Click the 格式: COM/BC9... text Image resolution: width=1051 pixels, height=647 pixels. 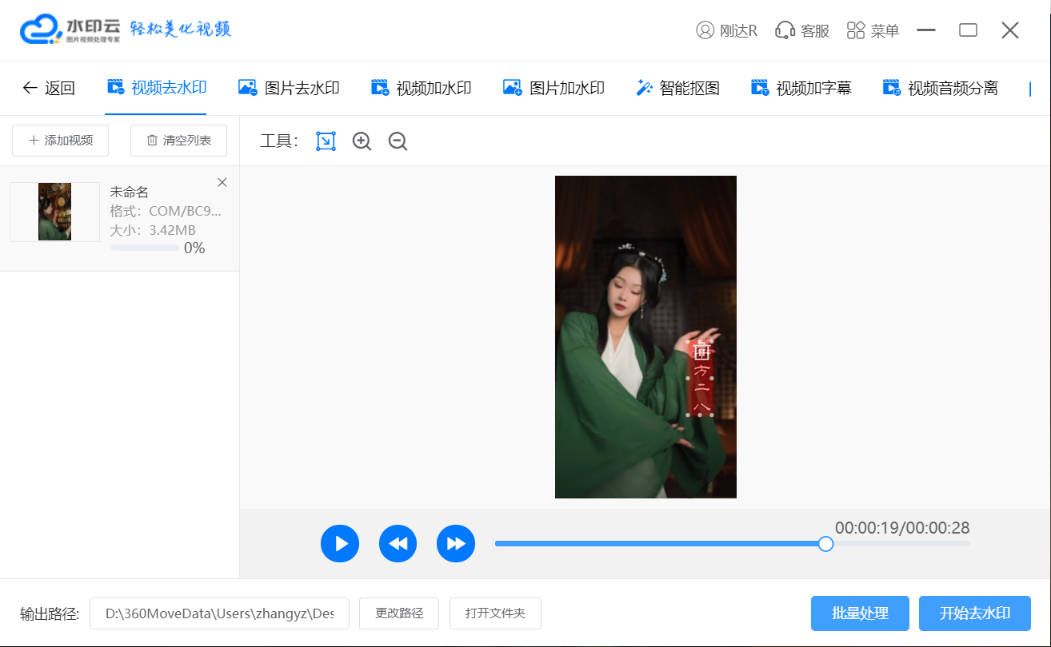point(166,211)
